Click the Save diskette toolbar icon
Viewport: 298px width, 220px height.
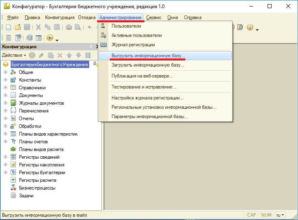point(27,27)
